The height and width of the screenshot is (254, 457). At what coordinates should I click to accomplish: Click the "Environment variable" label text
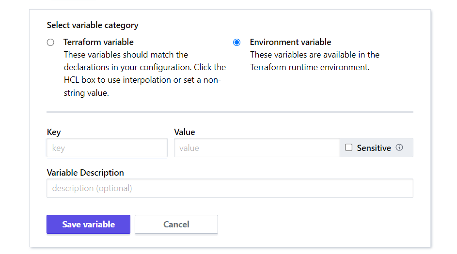[290, 42]
